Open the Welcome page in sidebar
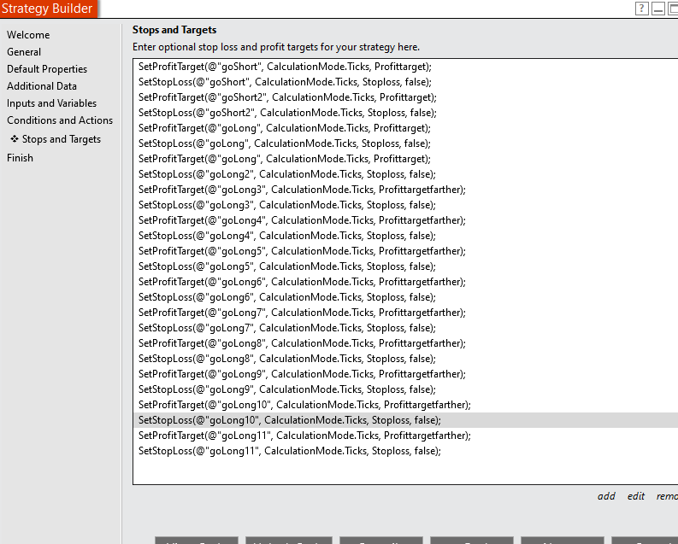The height and width of the screenshot is (544, 678). click(x=28, y=35)
